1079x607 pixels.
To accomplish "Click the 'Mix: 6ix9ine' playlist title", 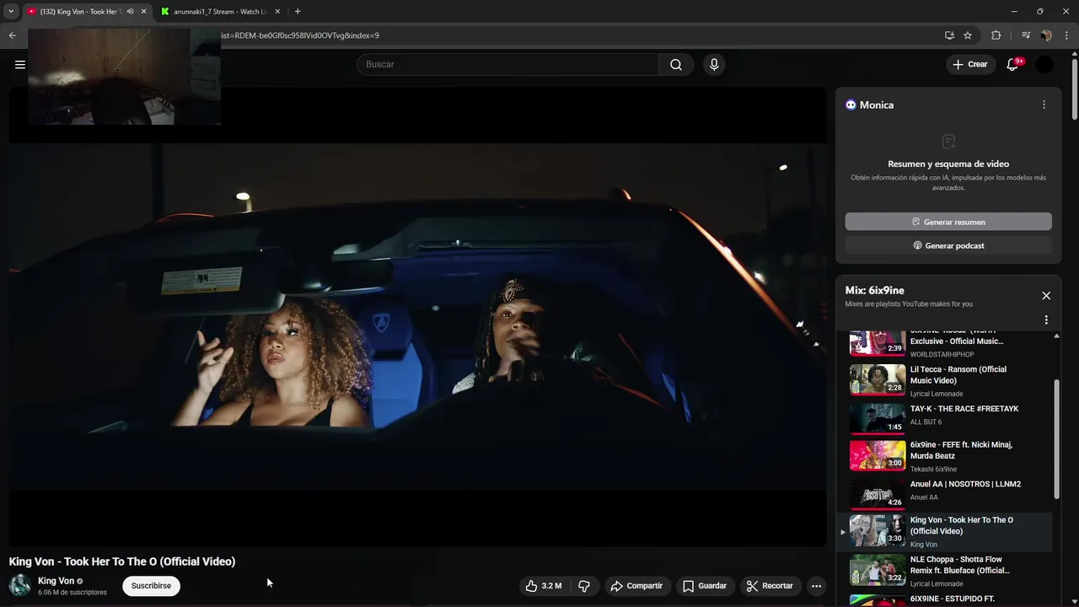I will coord(875,291).
